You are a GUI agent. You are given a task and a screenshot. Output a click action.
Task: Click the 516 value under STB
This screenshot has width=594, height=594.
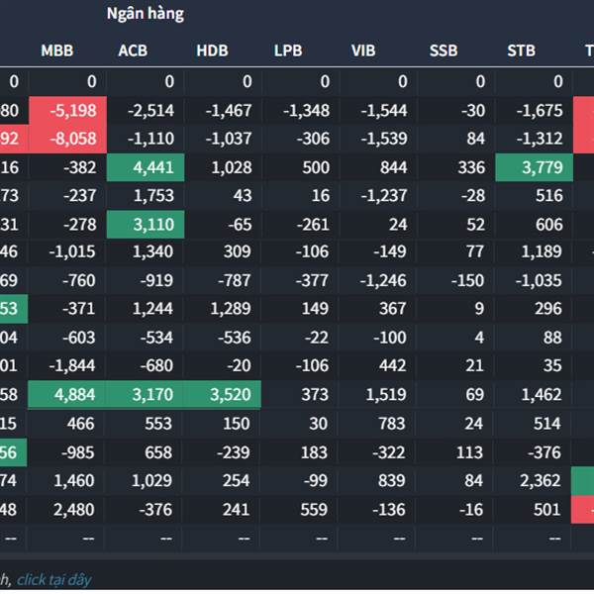pyautogui.click(x=549, y=196)
